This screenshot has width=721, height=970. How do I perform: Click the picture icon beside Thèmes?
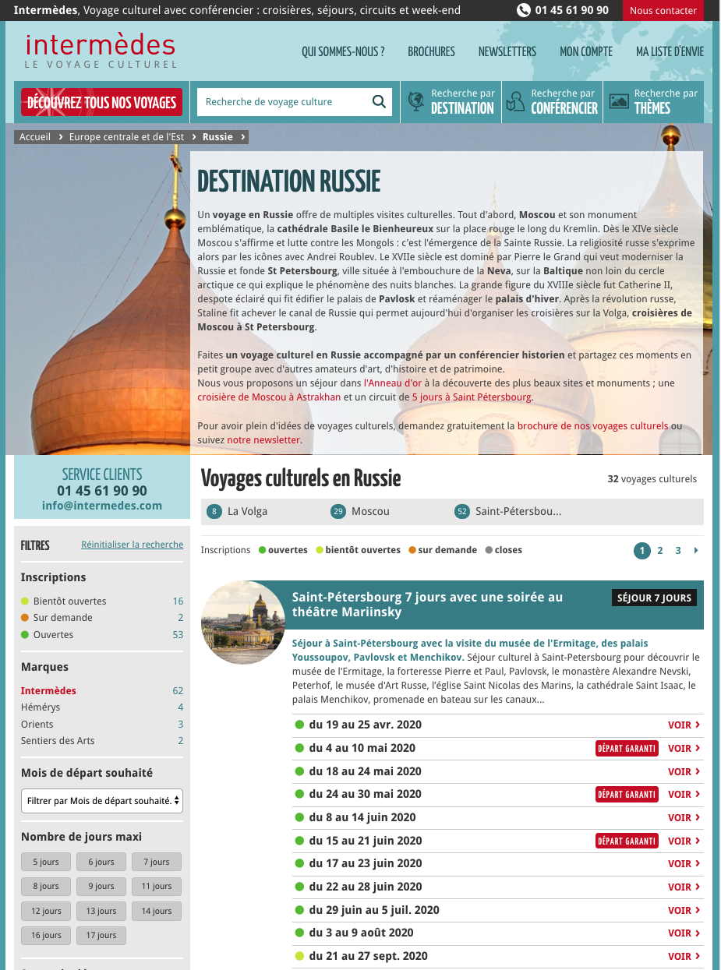(619, 102)
